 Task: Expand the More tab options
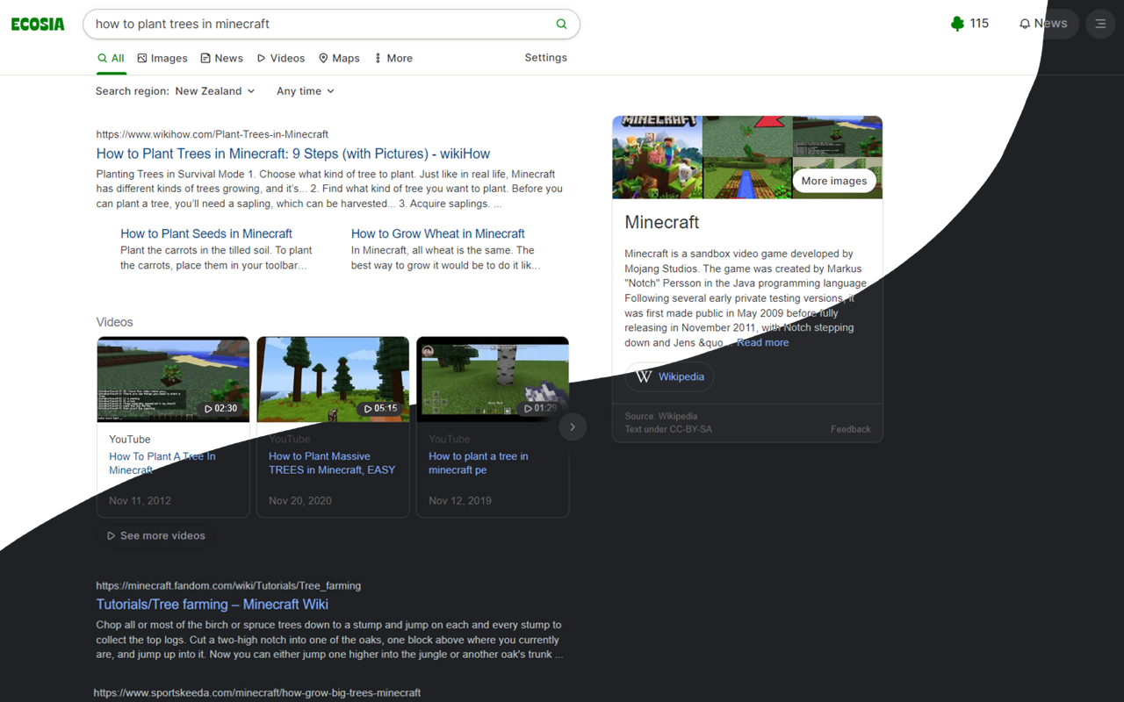(393, 58)
